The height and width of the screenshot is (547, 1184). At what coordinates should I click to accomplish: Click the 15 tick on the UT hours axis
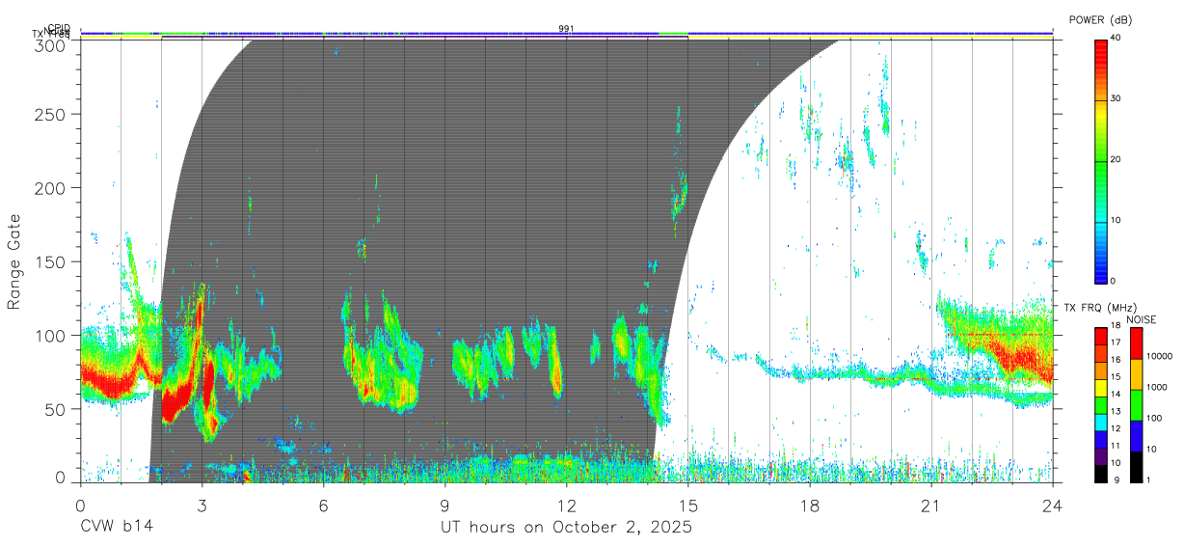(x=688, y=505)
